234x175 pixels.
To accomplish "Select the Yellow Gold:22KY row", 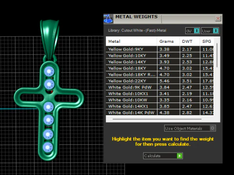I will [x=160, y=81].
